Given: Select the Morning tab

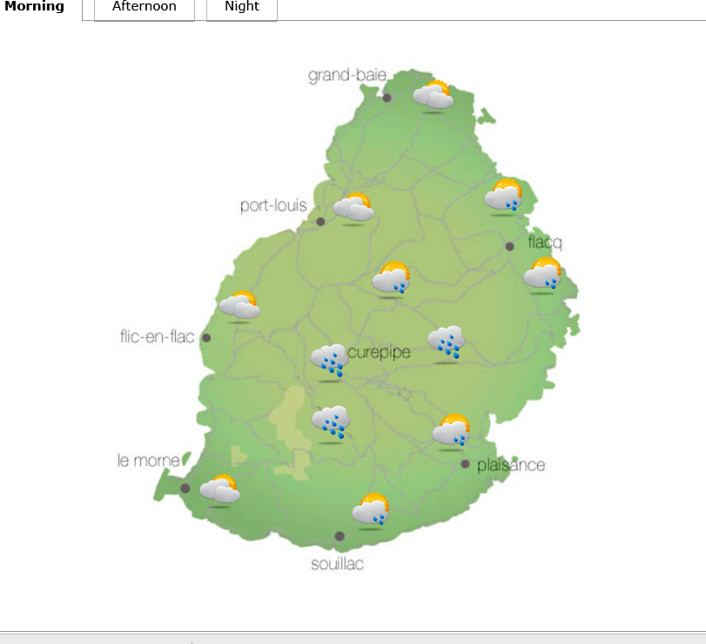Looking at the screenshot, I should click(x=35, y=7).
